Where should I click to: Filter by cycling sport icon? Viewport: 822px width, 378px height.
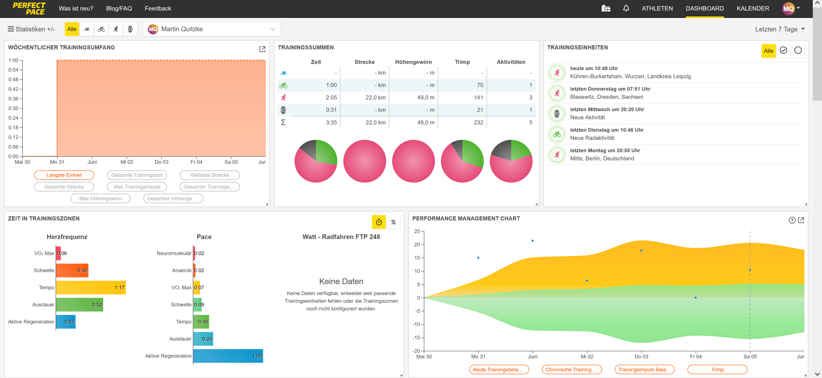click(x=101, y=29)
